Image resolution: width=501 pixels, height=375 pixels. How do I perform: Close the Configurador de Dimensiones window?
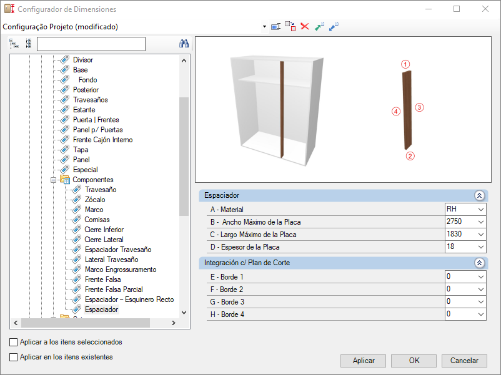485,9
